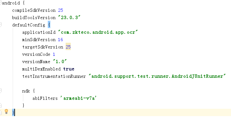Click the versionName string "1.0"
Viewport: 231px width, 118px height.
click(60, 62)
